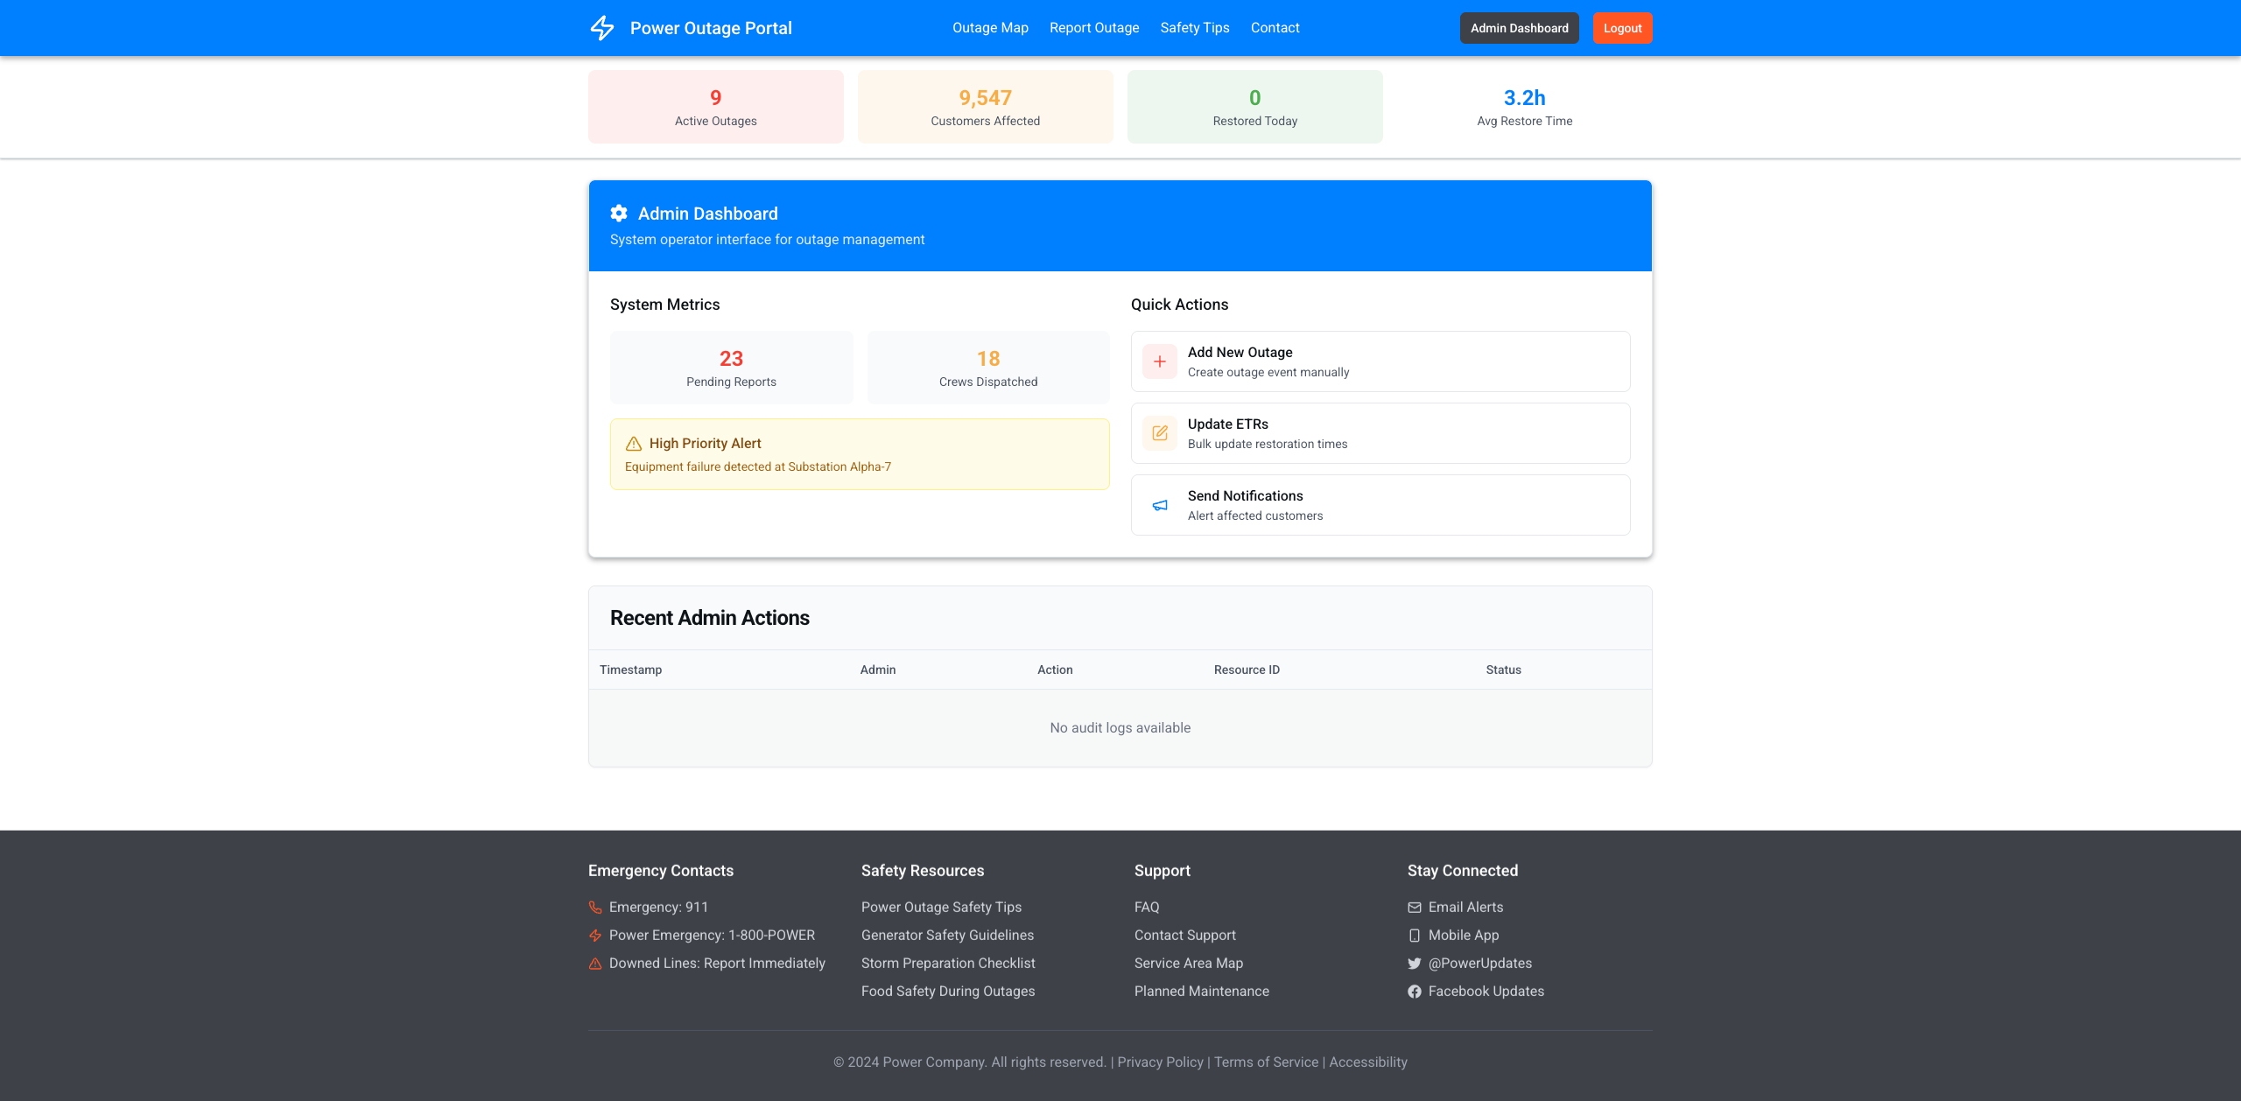Open the Terms of Service link
The image size is (2241, 1101).
1265,1061
